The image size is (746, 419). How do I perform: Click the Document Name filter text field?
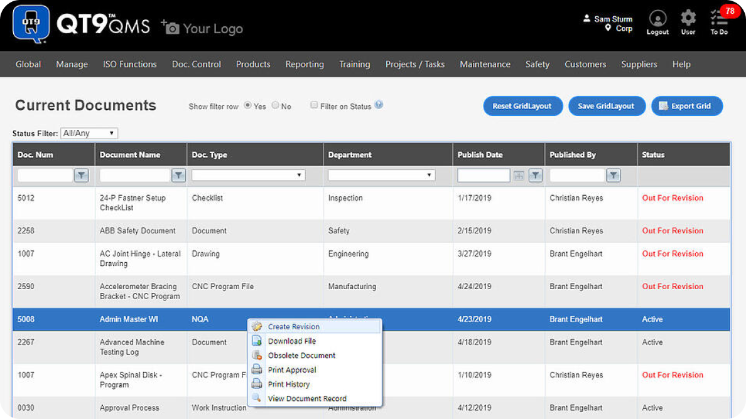134,176
